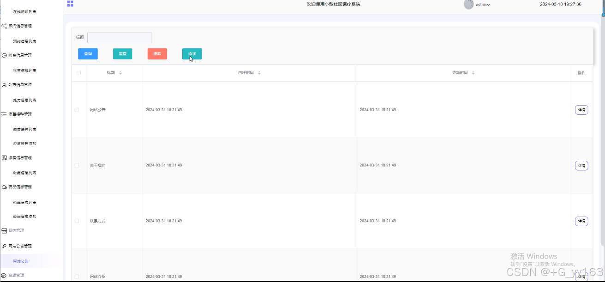Viewport: 605px width, 282px height.
Task: Toggle the select-all checkbox in table header
Action: [x=78, y=73]
